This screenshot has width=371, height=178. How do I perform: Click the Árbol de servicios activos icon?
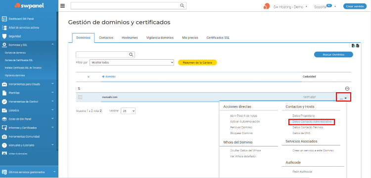4,28
